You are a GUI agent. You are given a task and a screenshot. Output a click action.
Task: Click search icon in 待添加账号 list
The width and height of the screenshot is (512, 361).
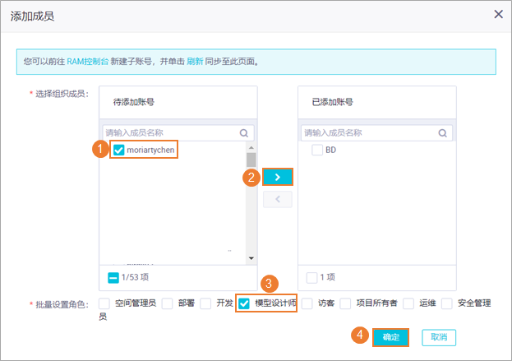click(x=244, y=132)
